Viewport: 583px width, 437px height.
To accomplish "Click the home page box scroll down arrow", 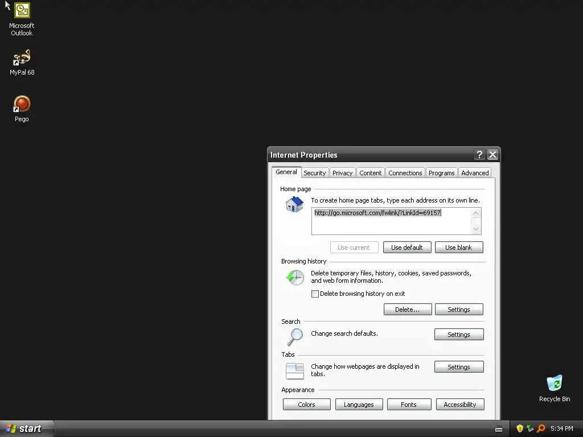I will point(476,229).
